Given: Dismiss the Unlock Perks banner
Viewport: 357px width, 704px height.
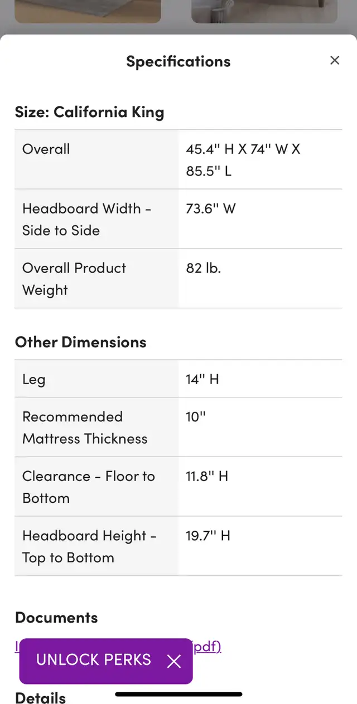Looking at the screenshot, I should [x=174, y=661].
